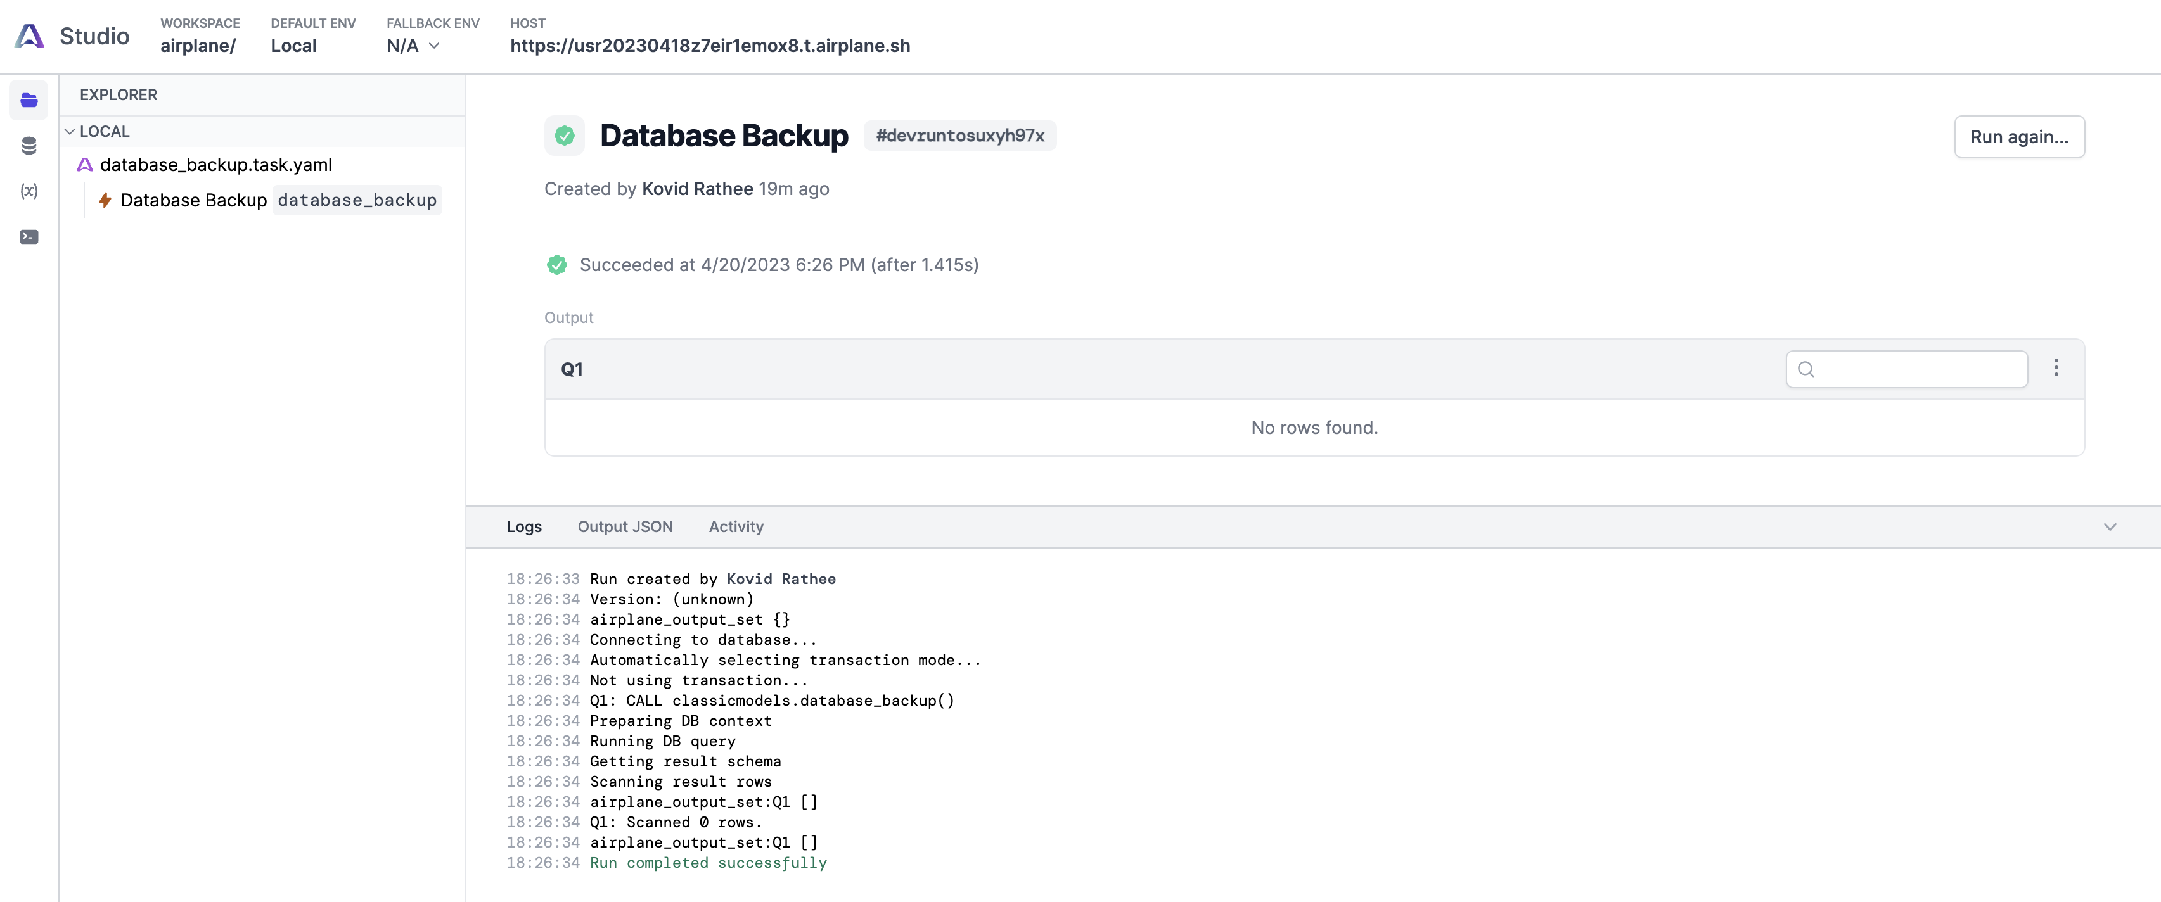The width and height of the screenshot is (2161, 902).
Task: Collapse the LOCAL section in Explorer
Action: click(70, 132)
